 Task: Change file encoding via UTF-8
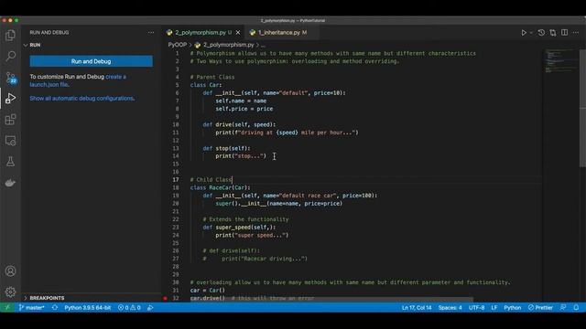click(x=476, y=308)
